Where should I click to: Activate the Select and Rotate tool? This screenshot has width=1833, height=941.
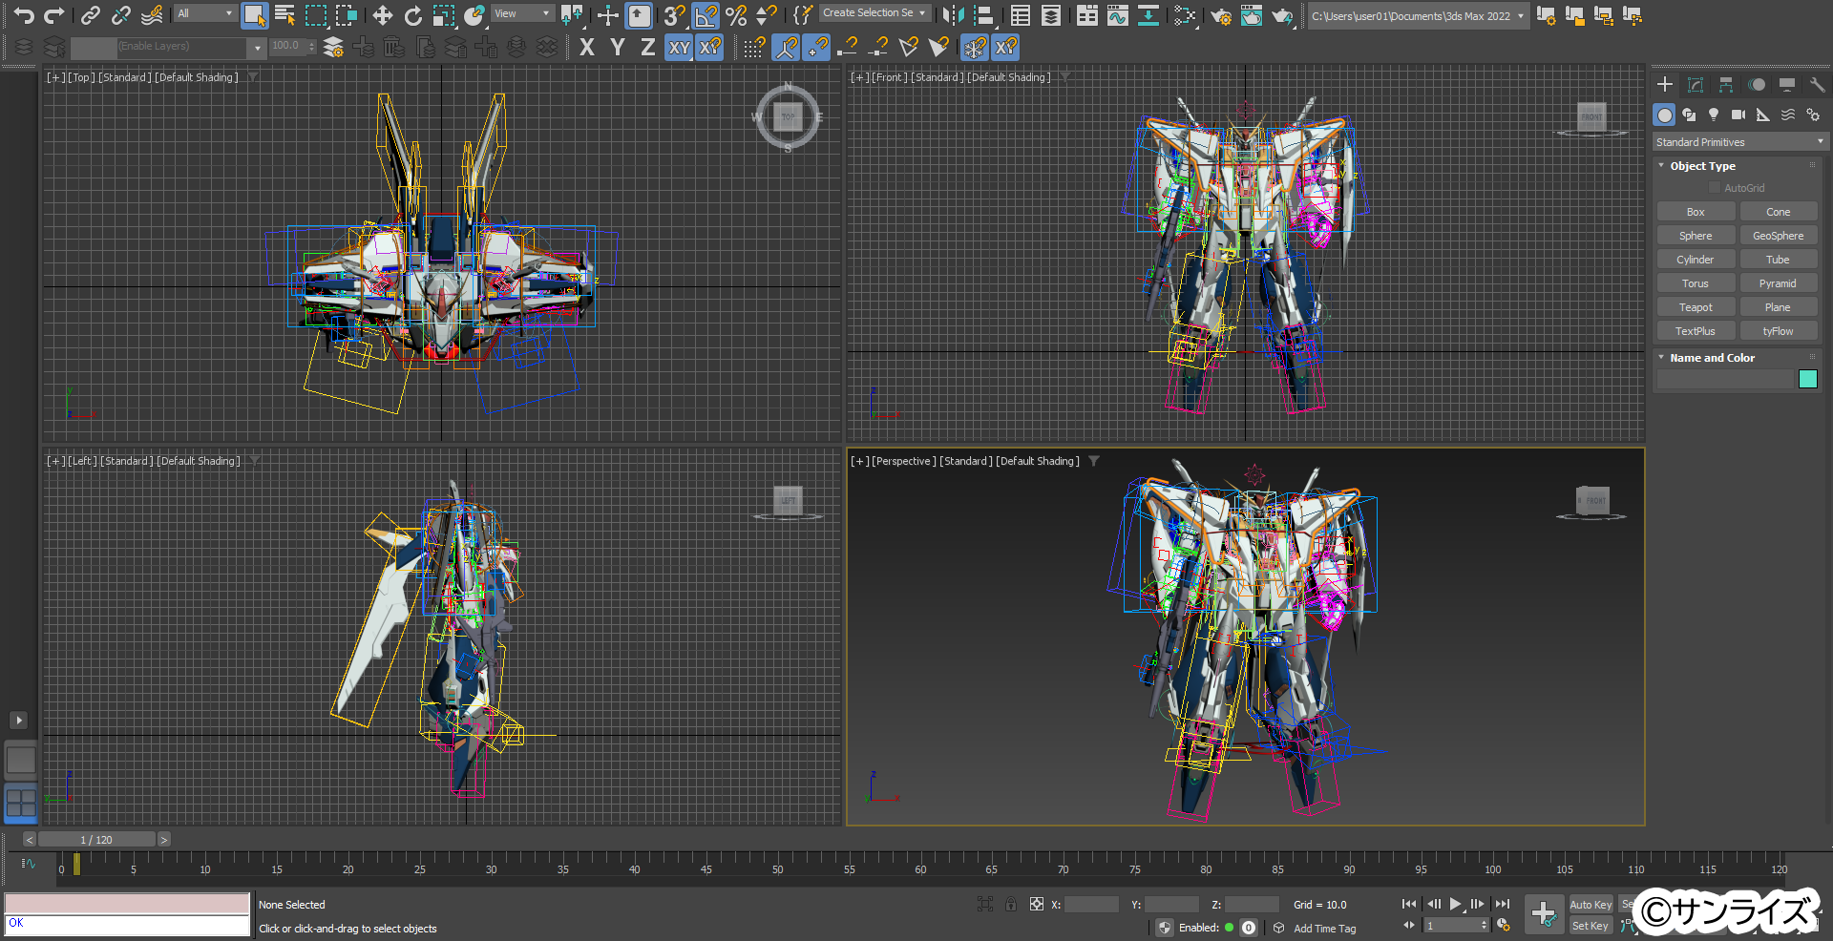412,15
